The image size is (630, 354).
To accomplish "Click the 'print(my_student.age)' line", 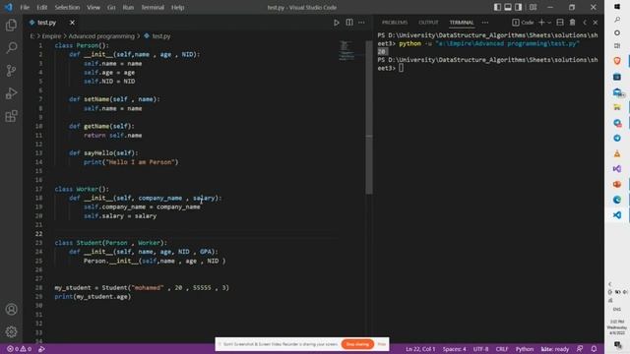I will tap(93, 297).
